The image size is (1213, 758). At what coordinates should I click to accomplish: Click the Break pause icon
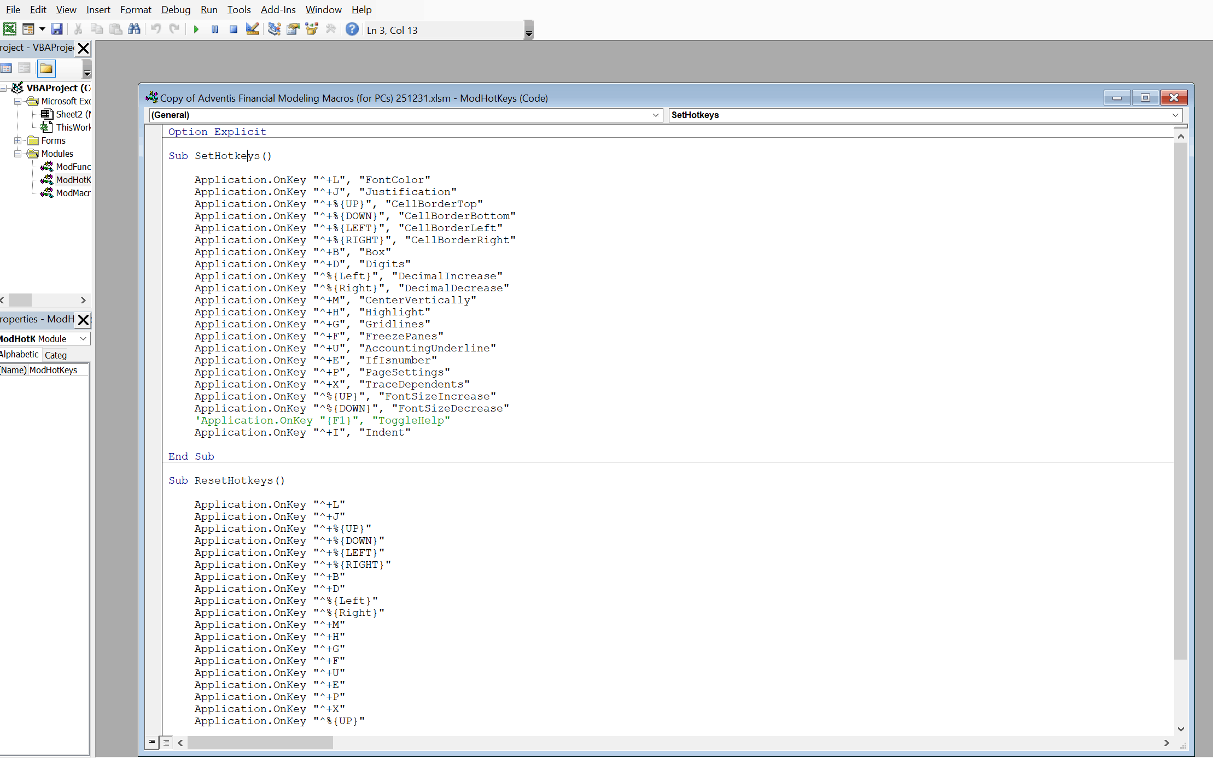[215, 30]
